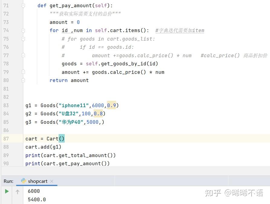Click number 5000 in g3 definition
The height and width of the screenshot is (204, 270).
92,122
